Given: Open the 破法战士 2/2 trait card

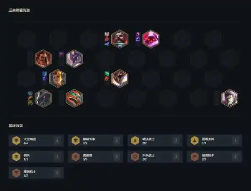Looking at the screenshot, I should [x=155, y=140].
